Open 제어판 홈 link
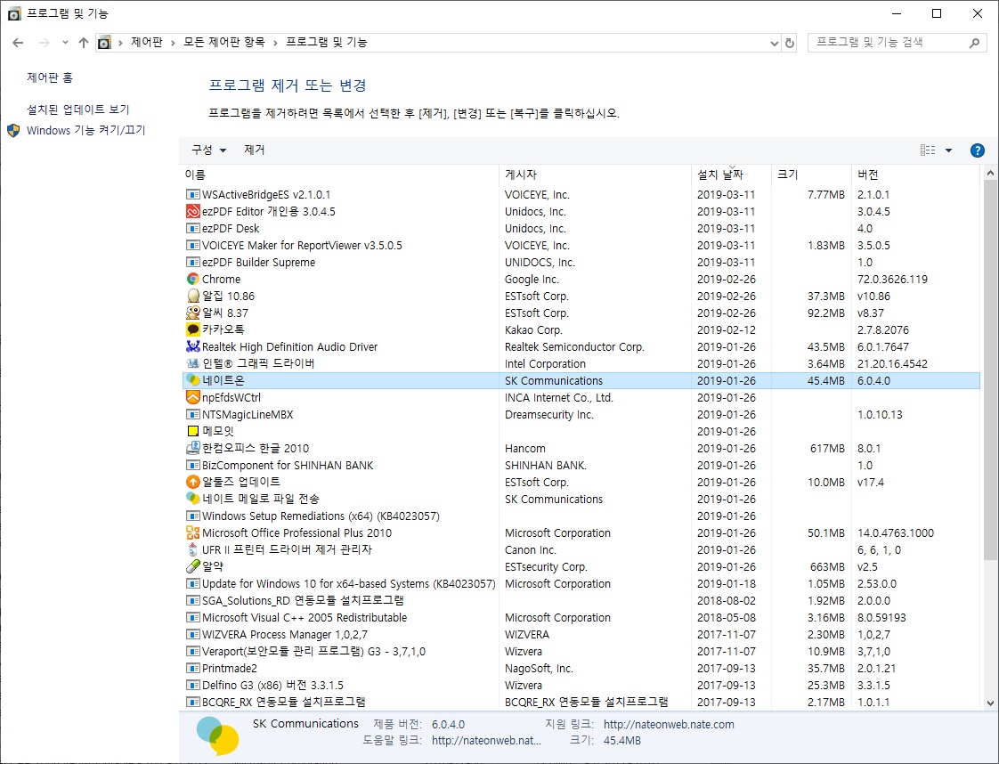 tap(50, 77)
